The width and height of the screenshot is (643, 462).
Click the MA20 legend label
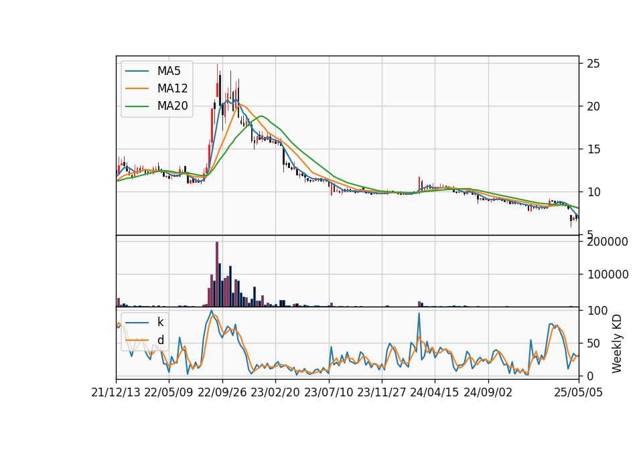tap(172, 106)
